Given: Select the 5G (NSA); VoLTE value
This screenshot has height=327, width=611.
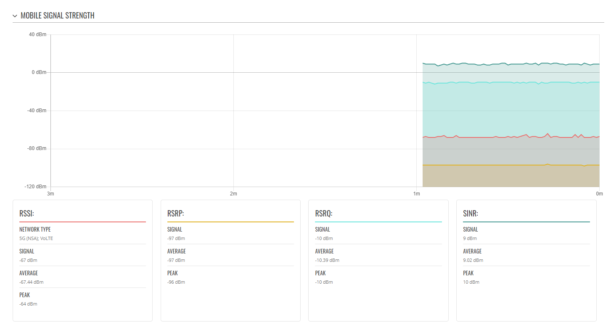Looking at the screenshot, I should pyautogui.click(x=36, y=238).
